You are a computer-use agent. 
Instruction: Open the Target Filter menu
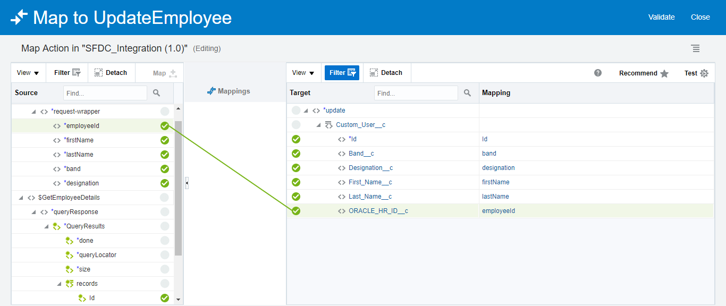tap(342, 73)
